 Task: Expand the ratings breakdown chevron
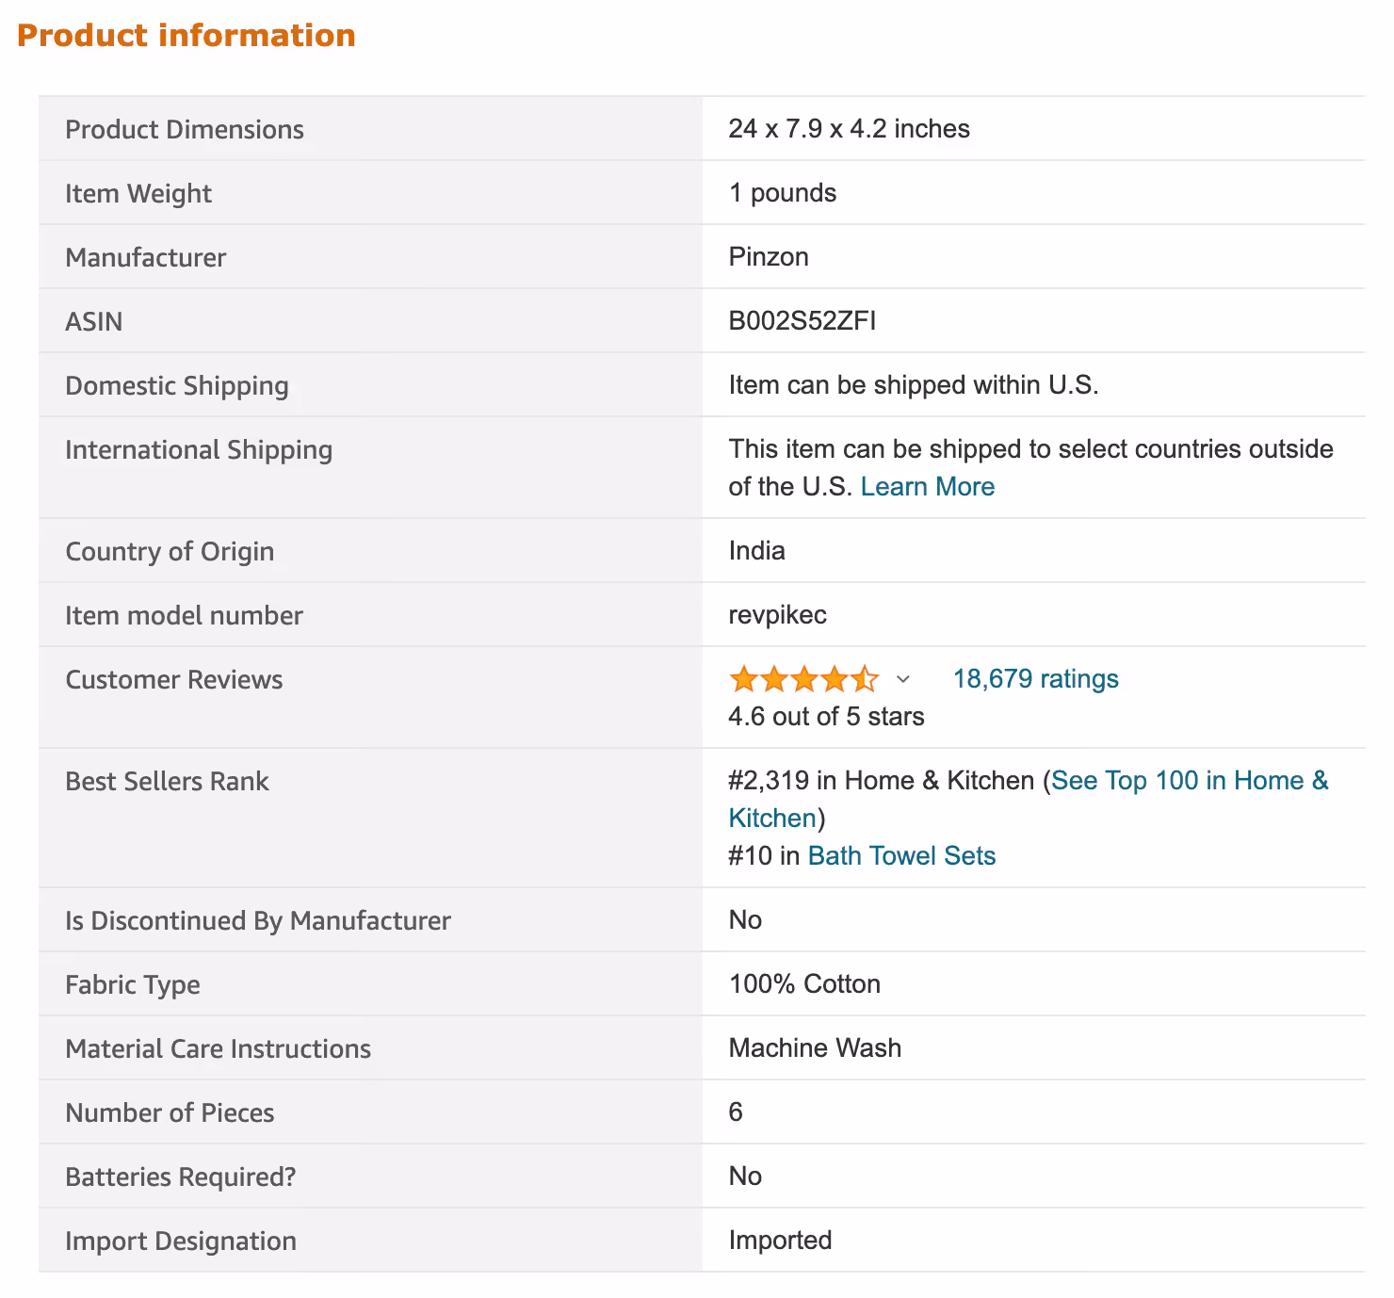[x=902, y=679]
